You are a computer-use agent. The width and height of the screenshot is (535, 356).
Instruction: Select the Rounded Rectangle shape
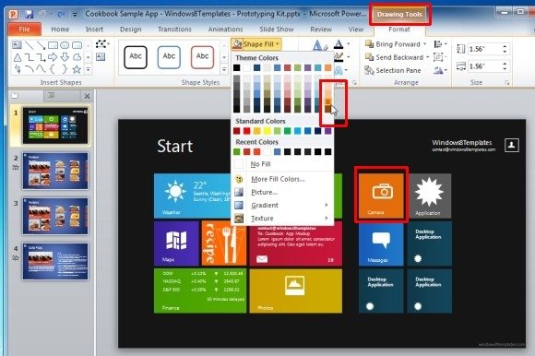(77, 45)
